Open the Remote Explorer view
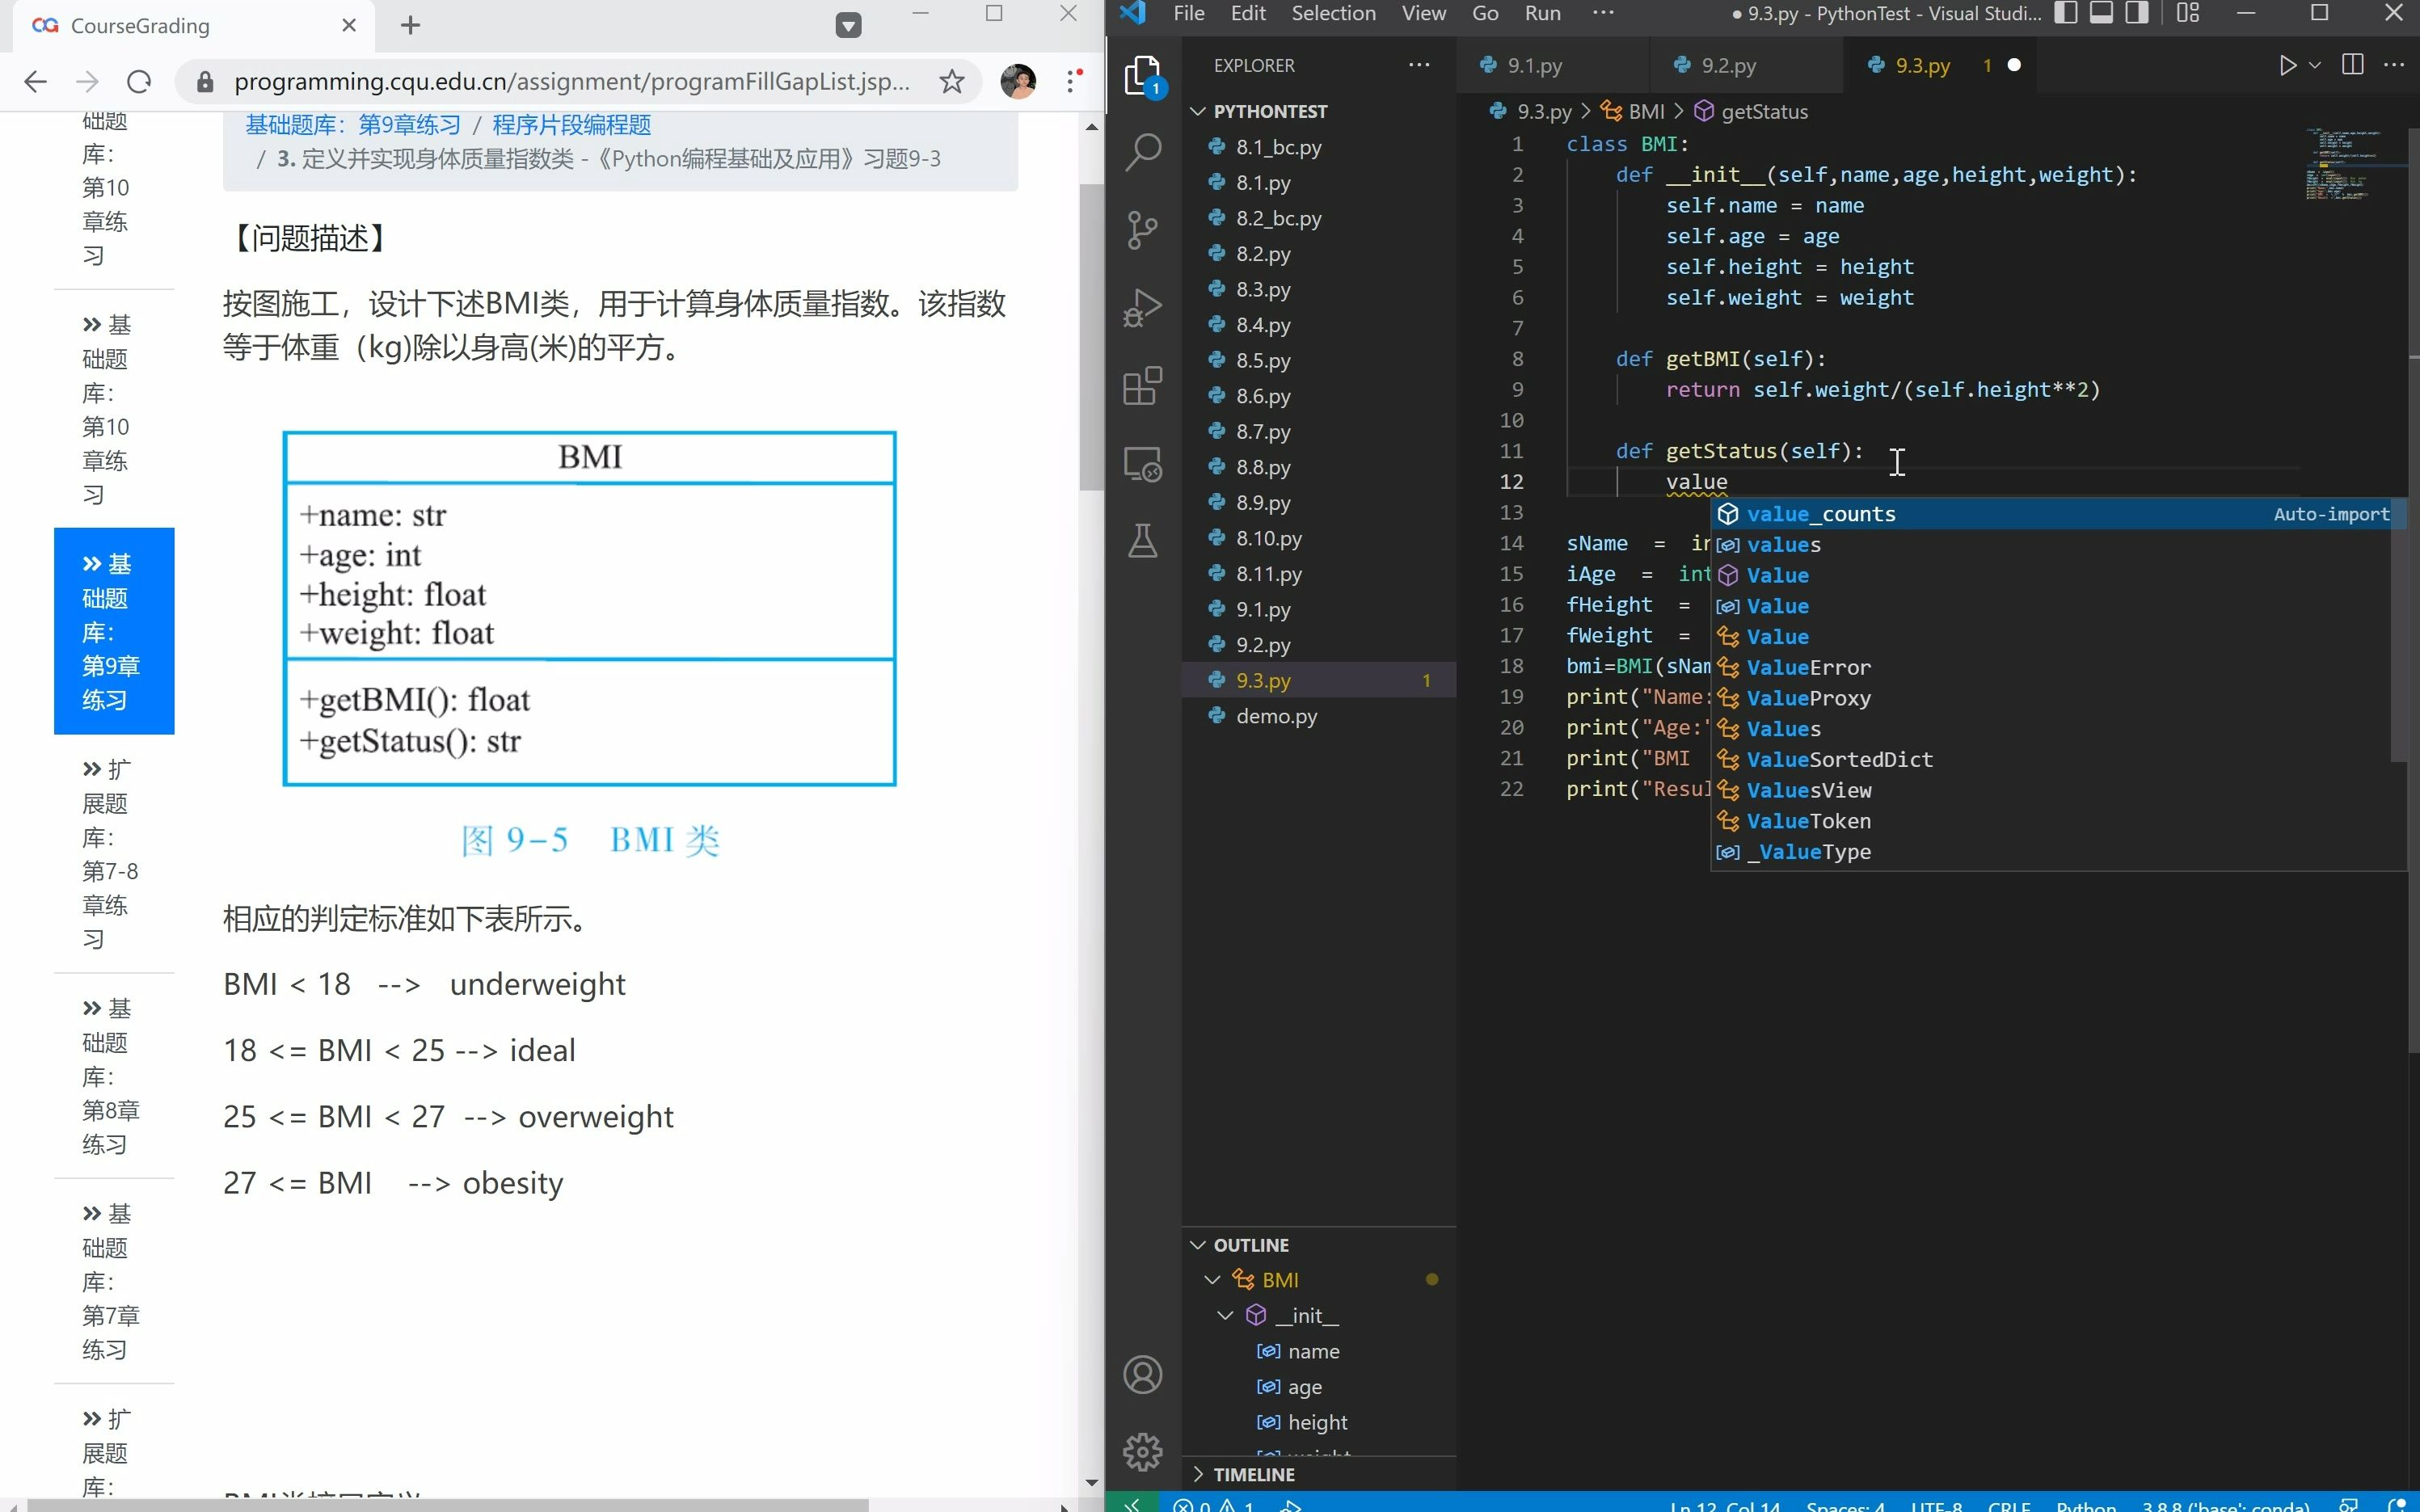 point(1142,464)
